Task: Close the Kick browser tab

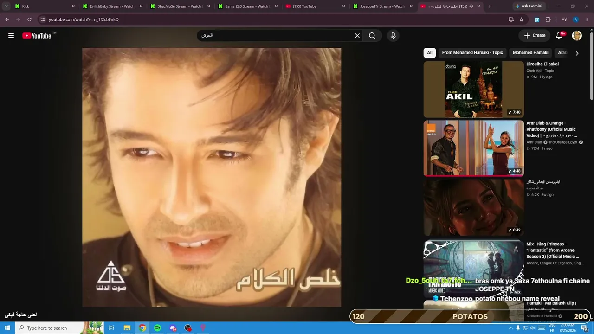Action: click(73, 6)
